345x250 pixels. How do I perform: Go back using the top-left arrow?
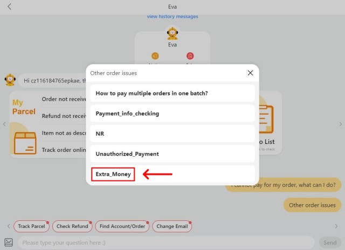point(10,7)
